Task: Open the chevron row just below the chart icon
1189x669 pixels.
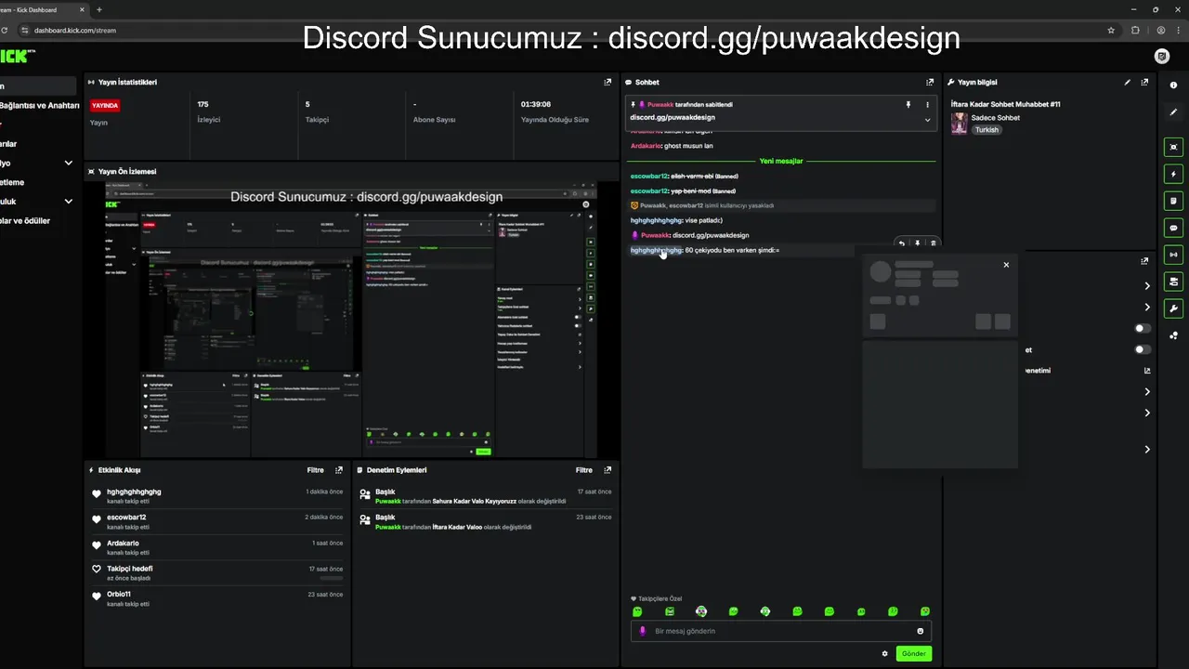Action: click(1147, 392)
